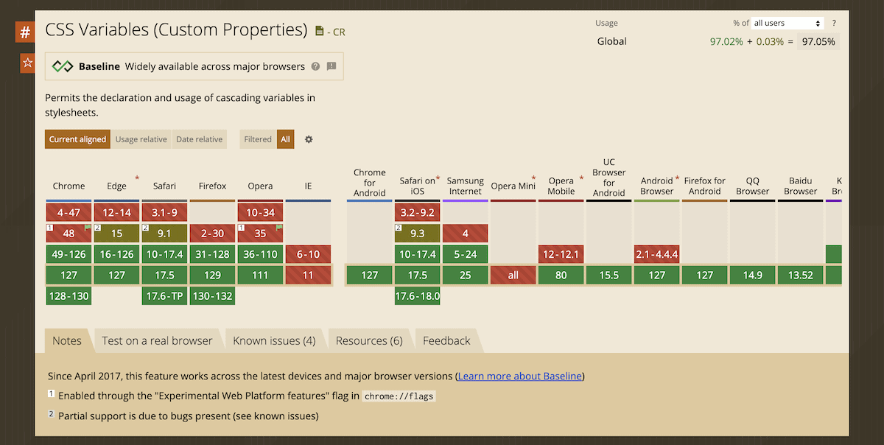Click the Opera Mini "all" support cell

tap(513, 275)
